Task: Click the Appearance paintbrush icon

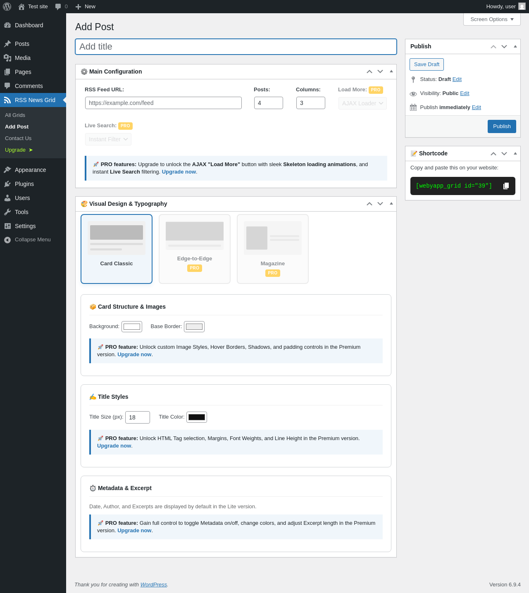Action: [7, 170]
